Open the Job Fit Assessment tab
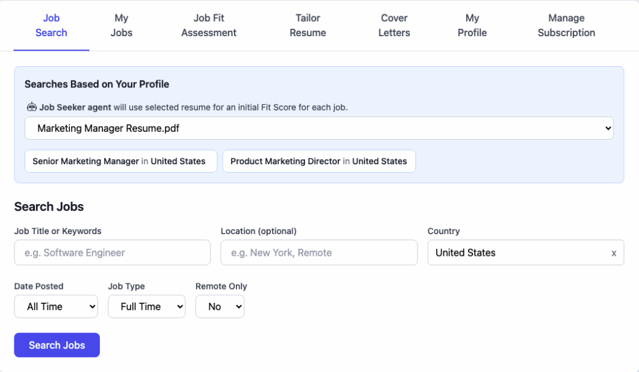Viewport: 639px width, 372px height. tap(208, 25)
